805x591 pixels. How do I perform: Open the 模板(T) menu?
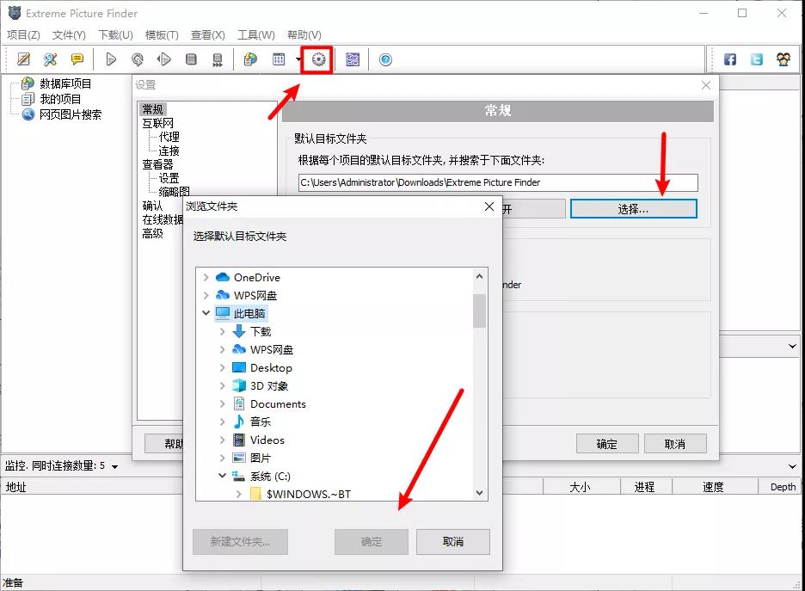[x=162, y=35]
